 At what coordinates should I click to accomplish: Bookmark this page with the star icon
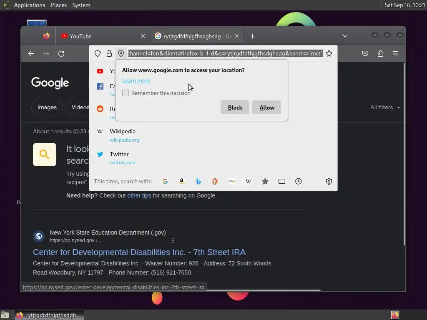[329, 53]
